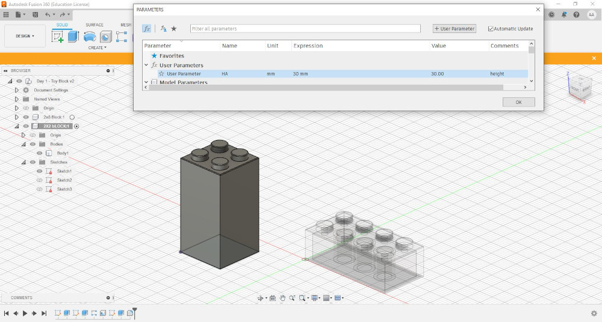
Task: Click the user parameters filter icon in dialog
Action: tap(164, 29)
